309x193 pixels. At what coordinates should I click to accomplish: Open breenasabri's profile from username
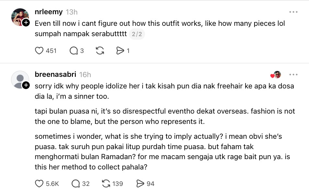(55, 75)
